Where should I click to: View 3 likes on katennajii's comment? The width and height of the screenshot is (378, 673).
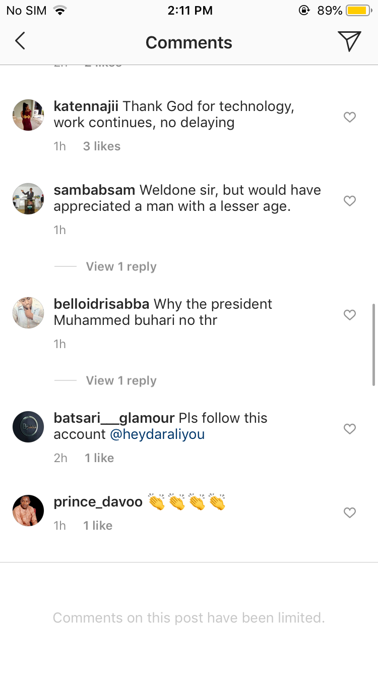102,146
